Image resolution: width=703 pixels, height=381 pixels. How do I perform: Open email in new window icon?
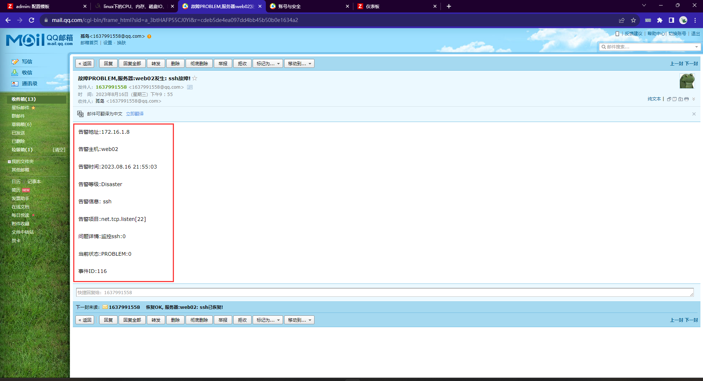(x=669, y=99)
